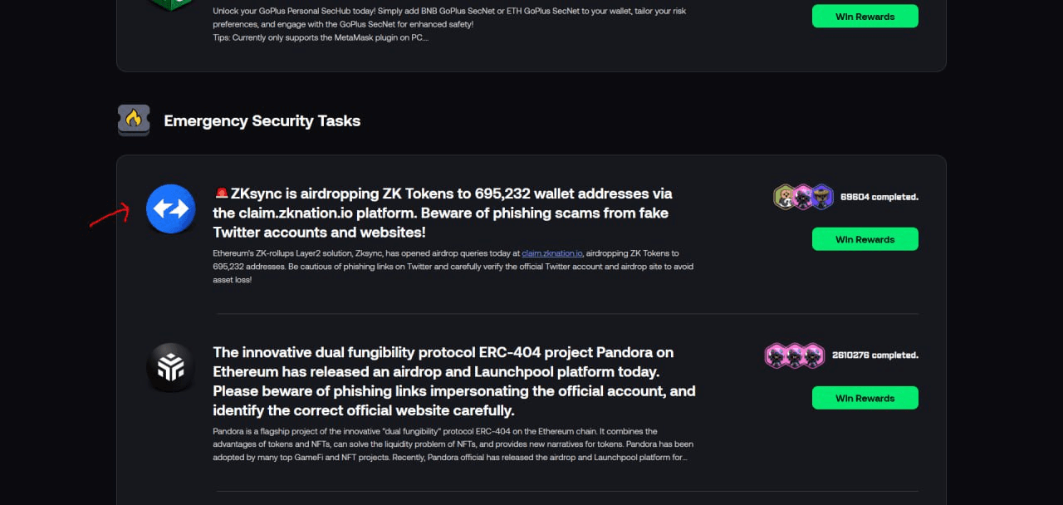Click the green cube icon at top
The height and width of the screenshot is (505, 1063).
(x=170, y=4)
